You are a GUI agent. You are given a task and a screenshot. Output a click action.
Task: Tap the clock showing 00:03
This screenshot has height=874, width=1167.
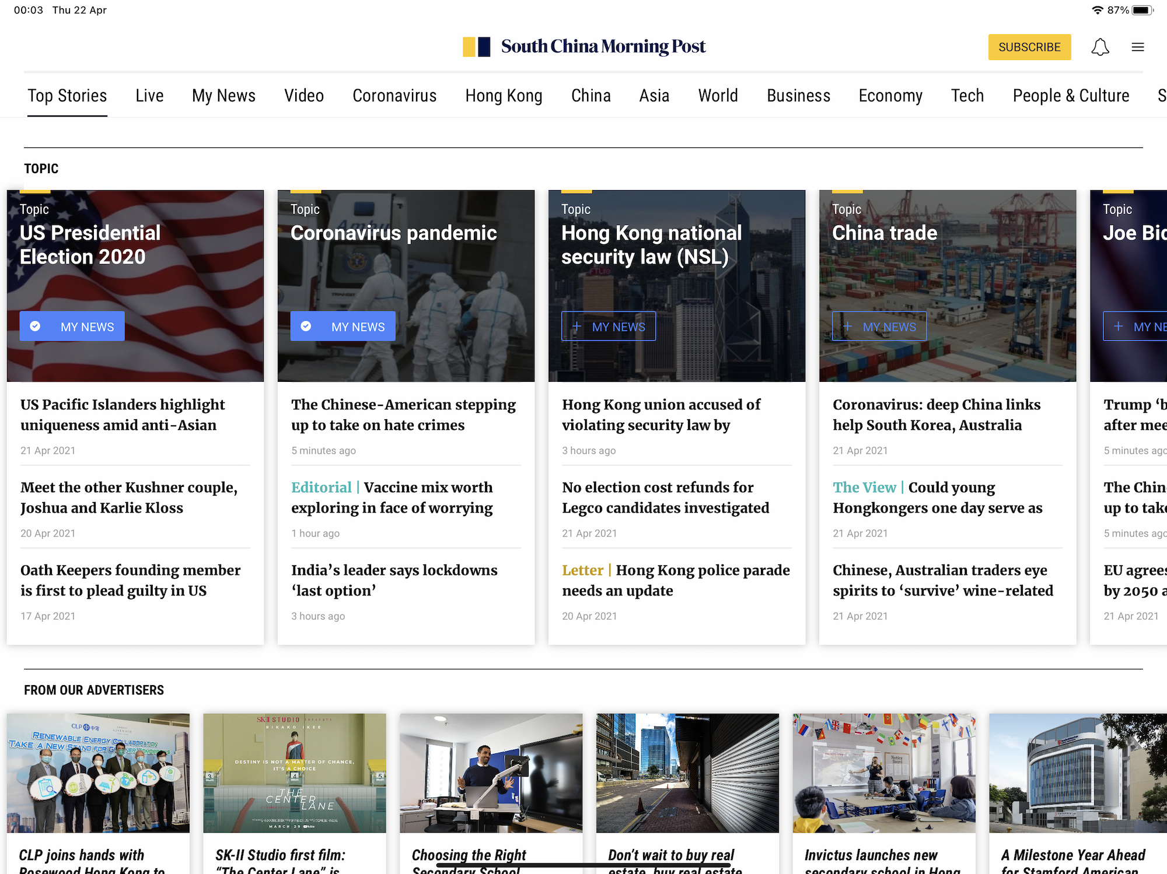28,10
